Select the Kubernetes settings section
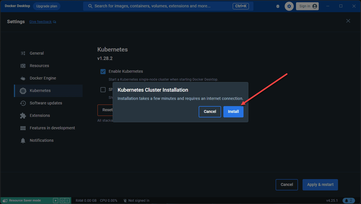This screenshot has height=204, width=361. click(x=48, y=91)
